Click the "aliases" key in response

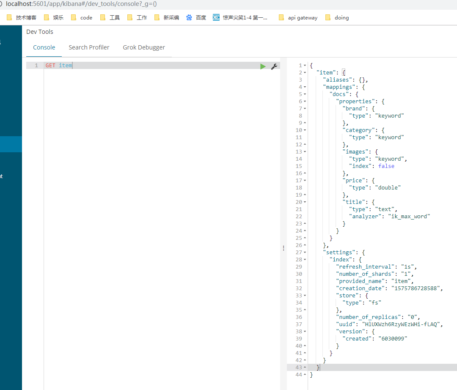[337, 80]
